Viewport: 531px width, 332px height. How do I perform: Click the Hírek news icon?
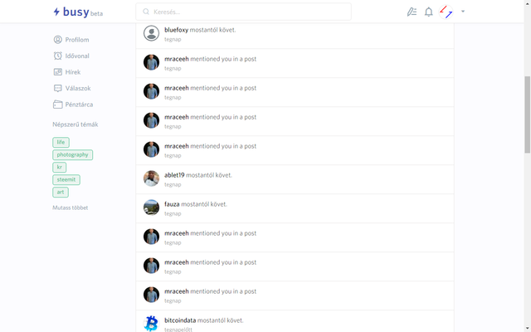pyautogui.click(x=58, y=72)
